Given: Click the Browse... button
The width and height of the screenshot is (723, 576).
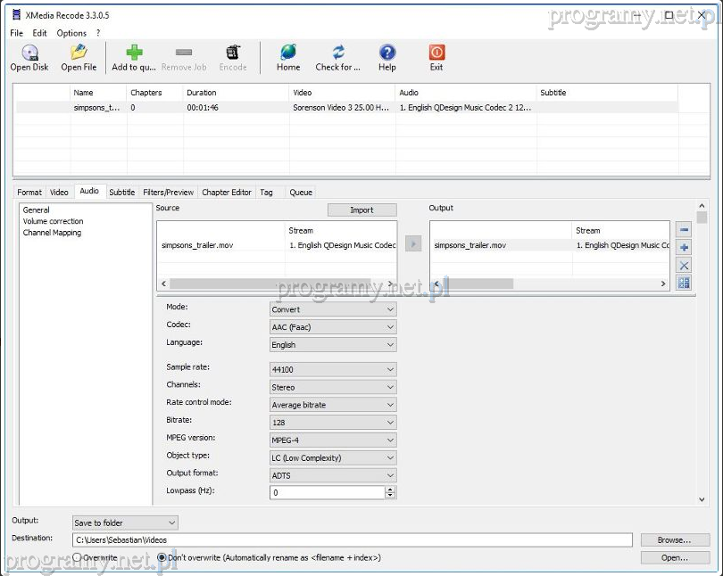Looking at the screenshot, I should click(674, 539).
